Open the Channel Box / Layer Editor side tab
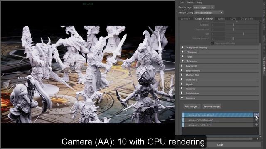The width and height of the screenshot is (266, 149). pos(264,17)
